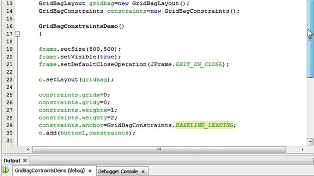Click the horizontal scrollbar left arrow

point(28,150)
